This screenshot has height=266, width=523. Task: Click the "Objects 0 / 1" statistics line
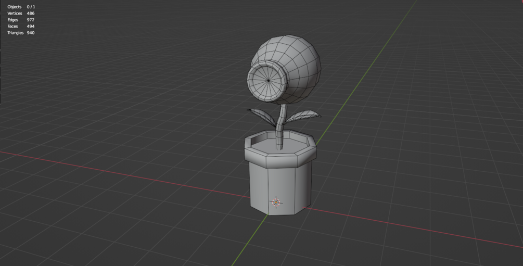tap(21, 7)
